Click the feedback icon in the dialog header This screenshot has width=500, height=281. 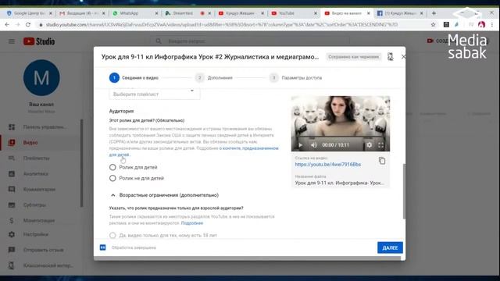pyautogui.click(x=391, y=57)
